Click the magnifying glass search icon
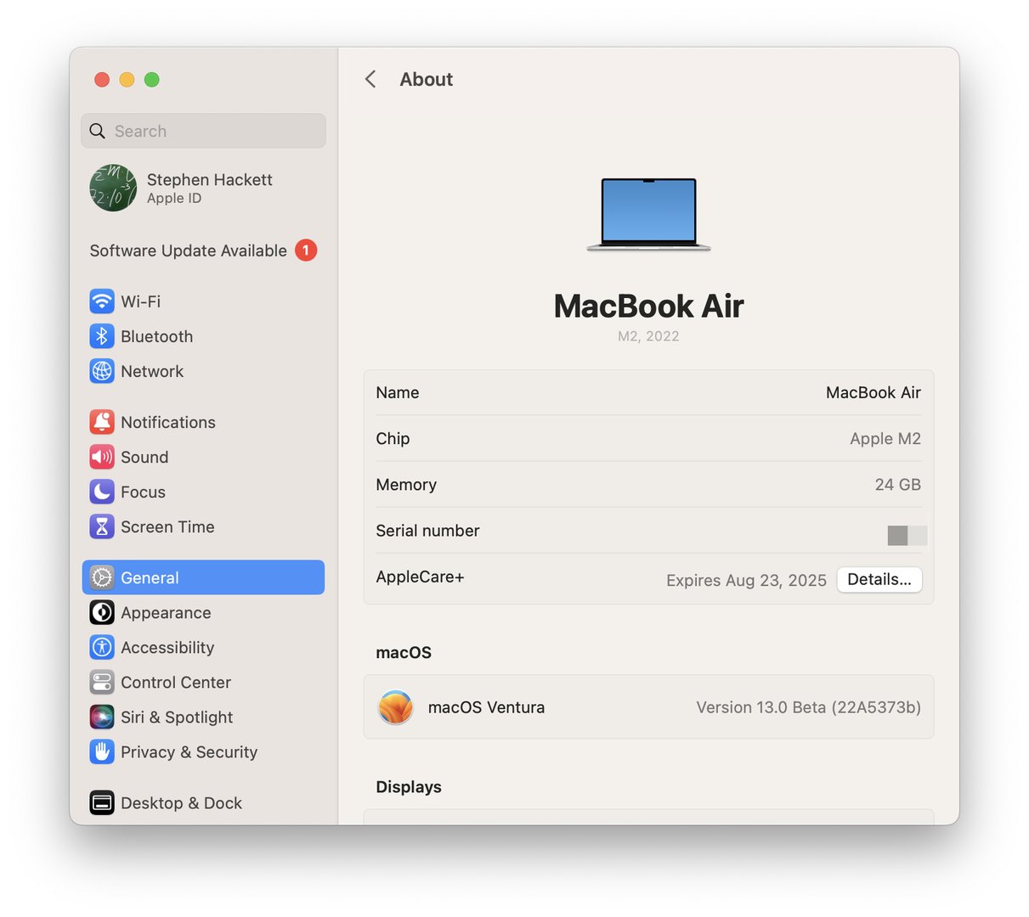The height and width of the screenshot is (917, 1029). [x=98, y=131]
